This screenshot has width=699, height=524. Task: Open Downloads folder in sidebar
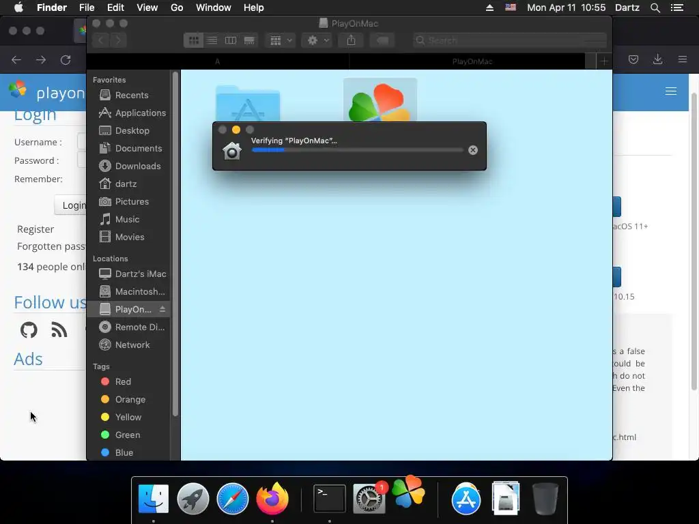128,166
